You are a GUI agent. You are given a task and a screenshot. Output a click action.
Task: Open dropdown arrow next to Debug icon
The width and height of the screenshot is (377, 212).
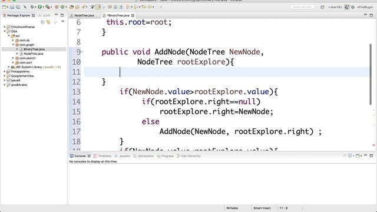[x=35, y=7]
